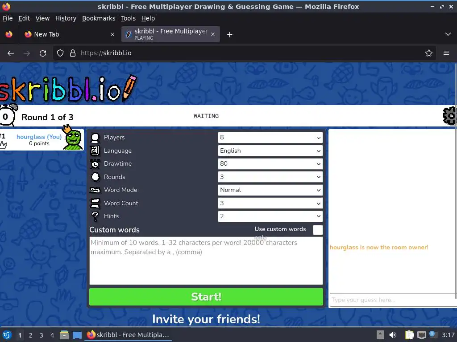457x342 pixels.
Task: Open the Drawtime dropdown showing 80
Action: point(270,164)
